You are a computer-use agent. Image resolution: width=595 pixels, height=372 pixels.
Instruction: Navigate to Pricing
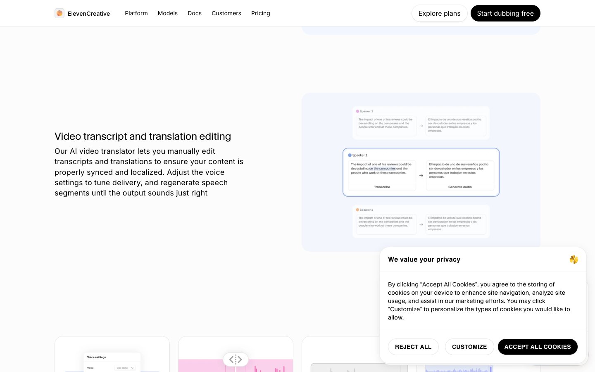260,13
